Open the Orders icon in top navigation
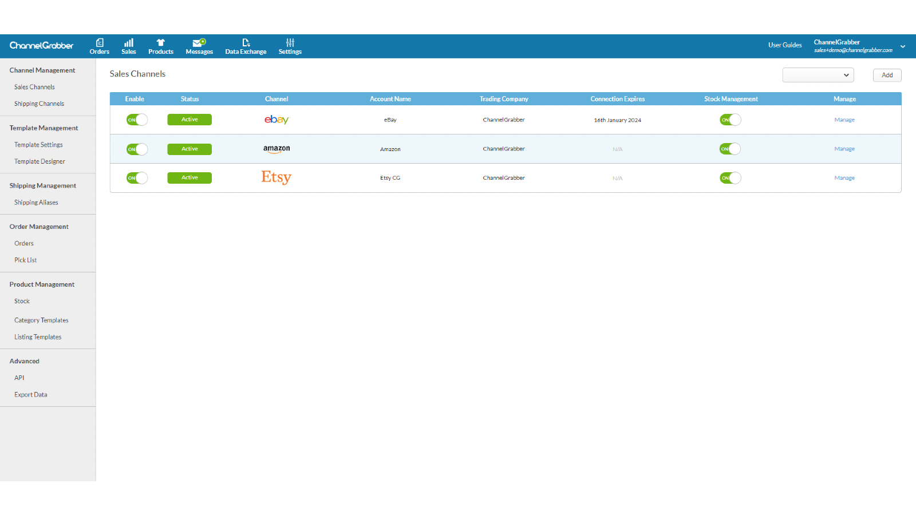916x515 pixels. point(100,42)
